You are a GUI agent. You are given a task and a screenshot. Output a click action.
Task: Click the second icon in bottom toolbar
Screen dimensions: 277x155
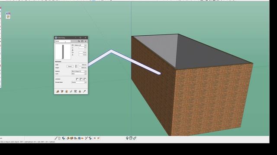pyautogui.click(x=60, y=138)
